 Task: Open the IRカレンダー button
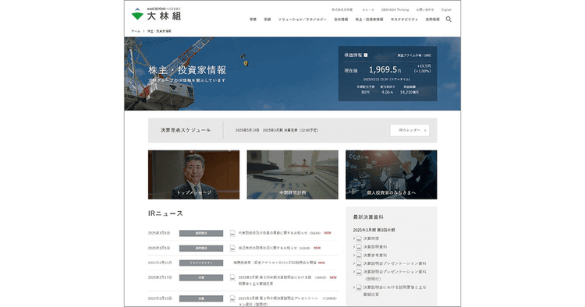pos(409,130)
